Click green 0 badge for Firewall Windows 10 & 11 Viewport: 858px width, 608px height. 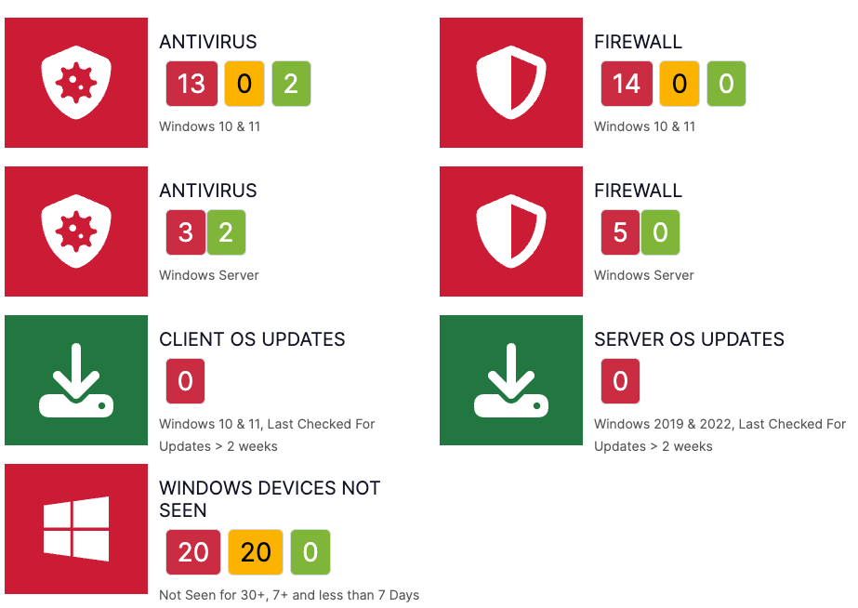[x=726, y=84]
